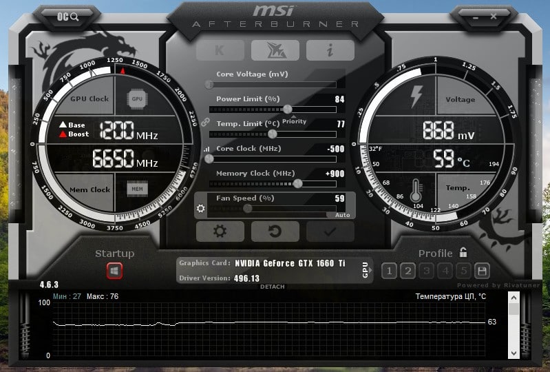This screenshot has width=550, height=372.
Task: Open settings with the gear button
Action: tap(220, 231)
